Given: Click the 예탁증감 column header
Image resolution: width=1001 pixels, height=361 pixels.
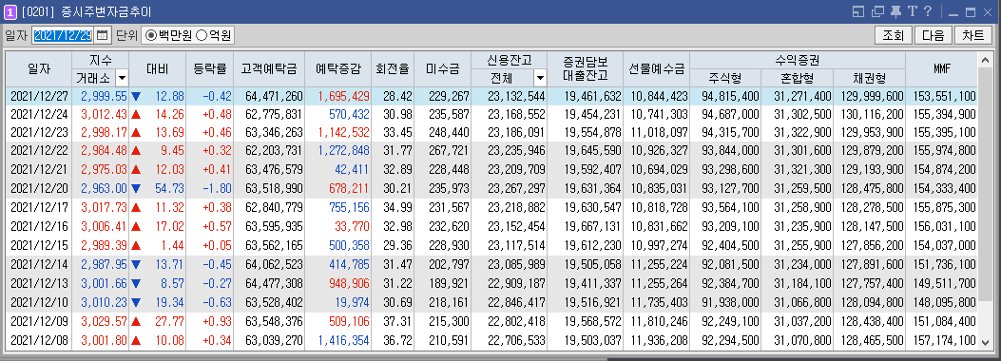Looking at the screenshot, I should (x=337, y=69).
